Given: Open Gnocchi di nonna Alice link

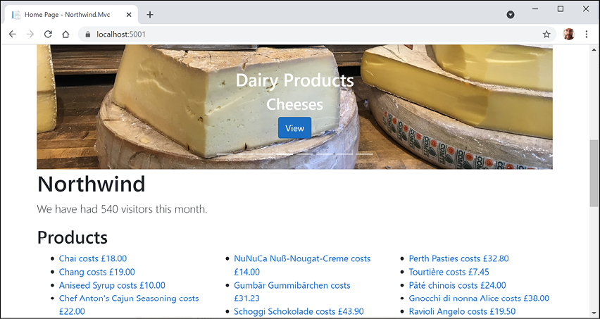Looking at the screenshot, I should pyautogui.click(x=479, y=299).
